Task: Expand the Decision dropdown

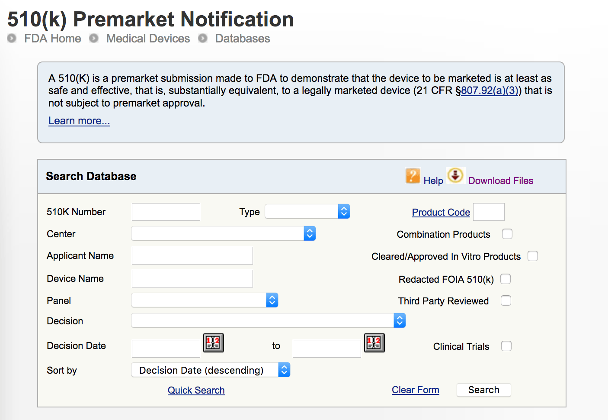Action: 269,320
